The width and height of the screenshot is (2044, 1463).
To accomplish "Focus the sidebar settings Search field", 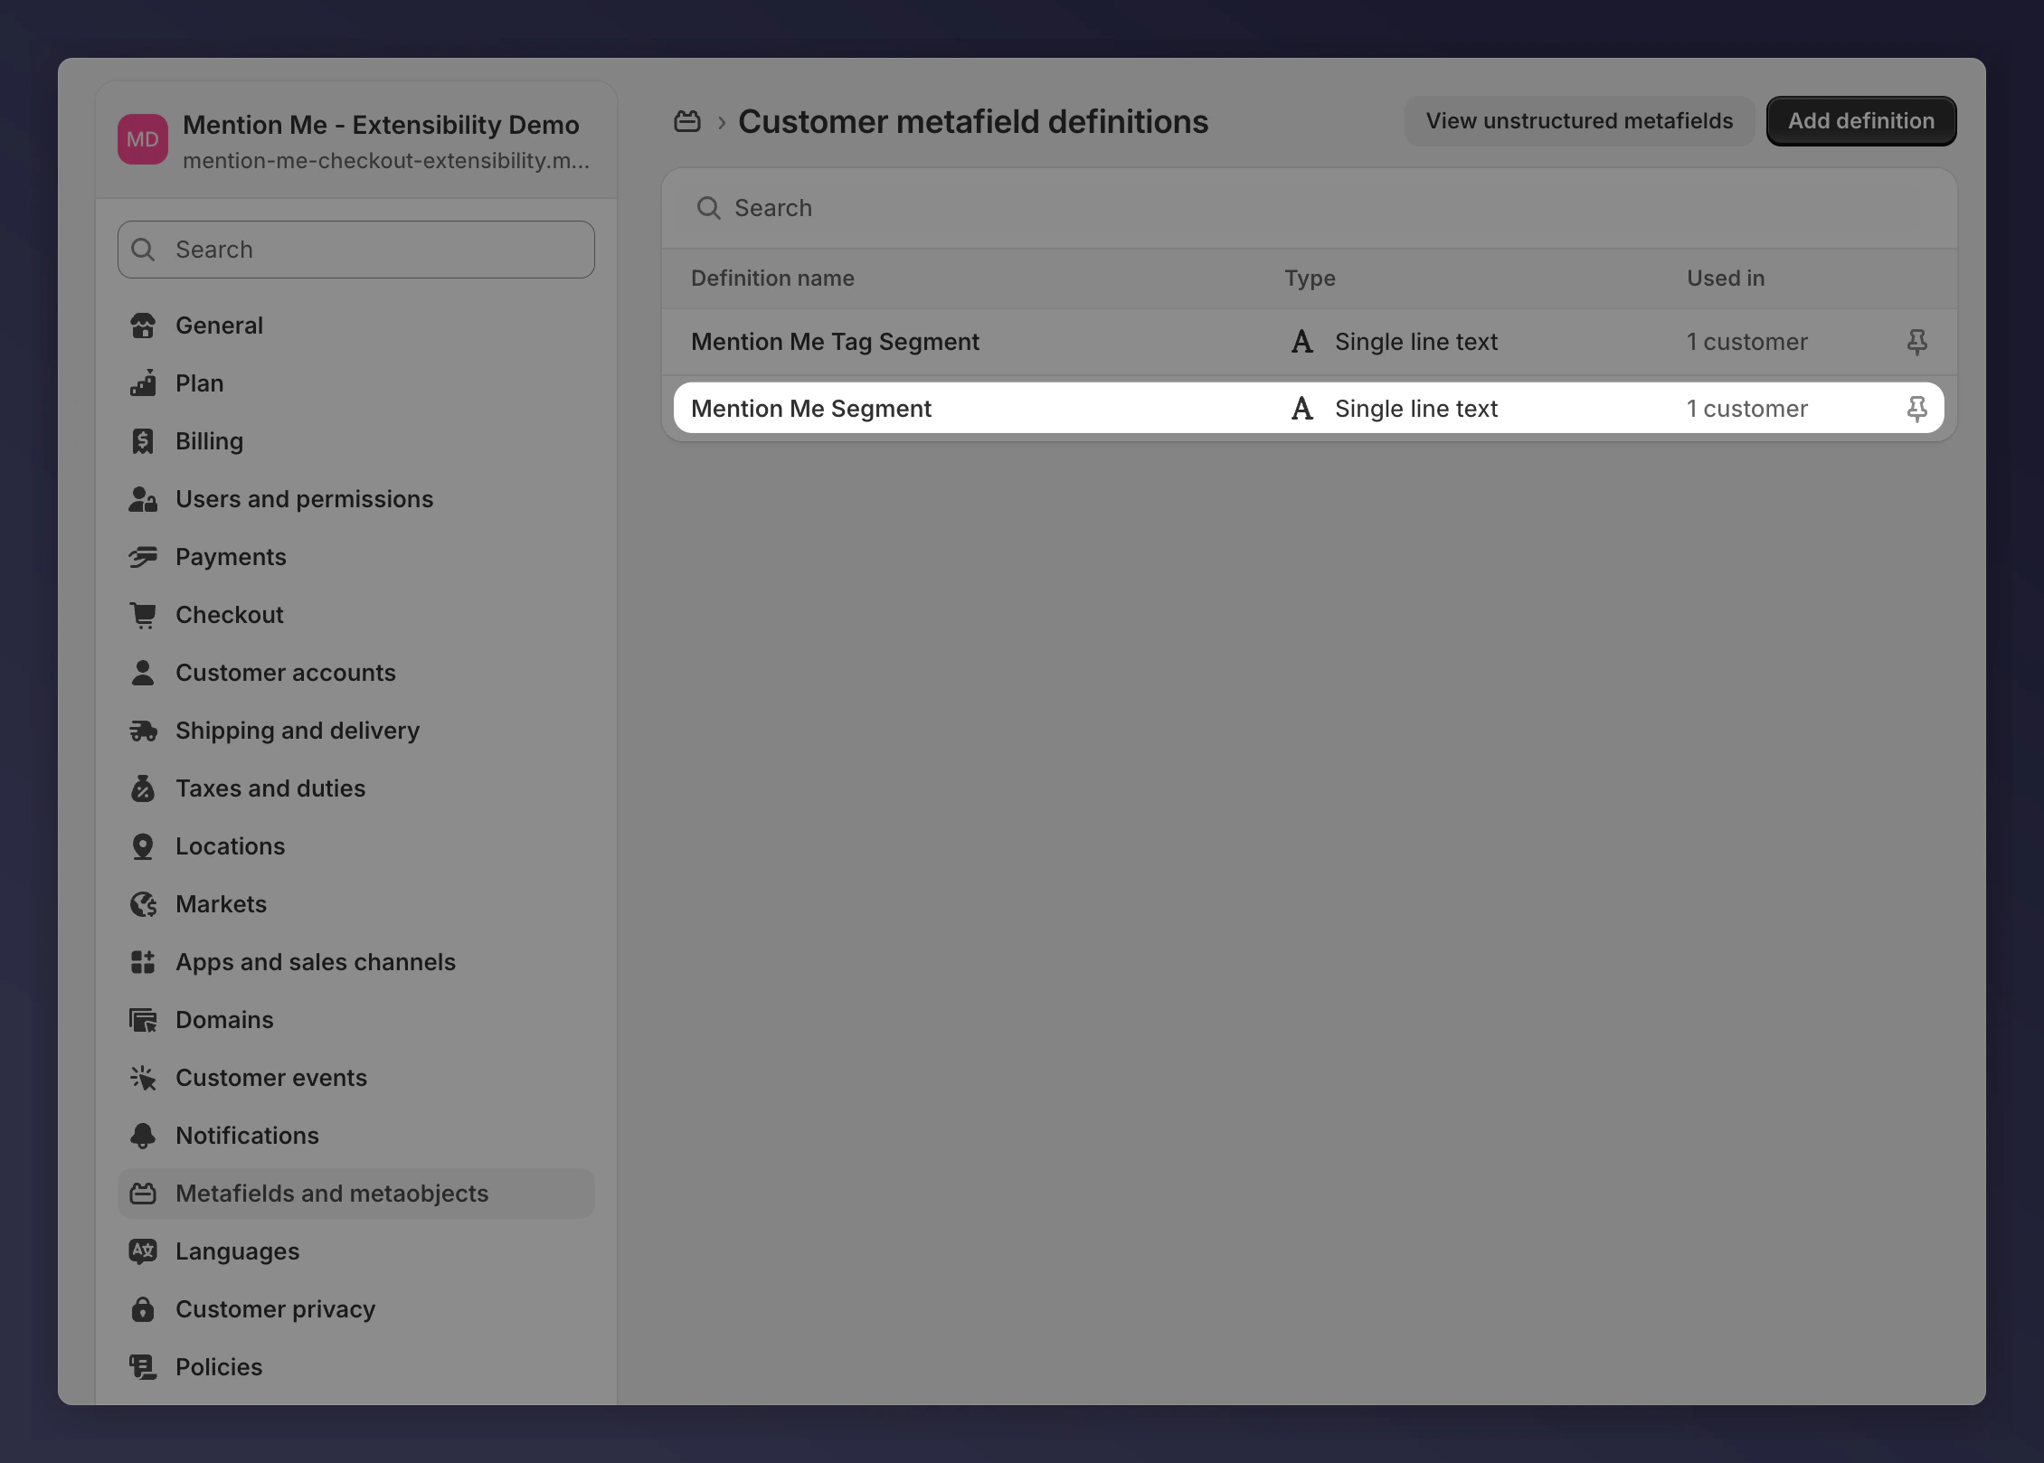I will [x=356, y=250].
